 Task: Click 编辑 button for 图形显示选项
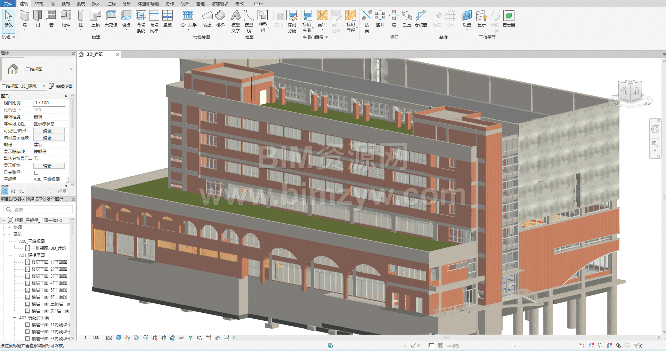tap(49, 138)
